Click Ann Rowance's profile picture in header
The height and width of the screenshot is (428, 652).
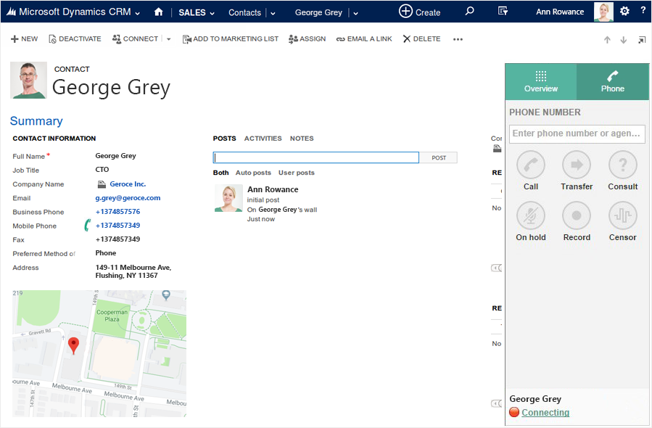point(603,12)
